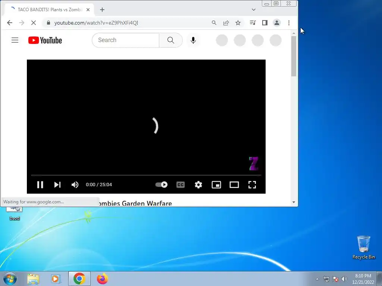Open Chrome three-dot menu
The image size is (382, 286).
tap(289, 23)
